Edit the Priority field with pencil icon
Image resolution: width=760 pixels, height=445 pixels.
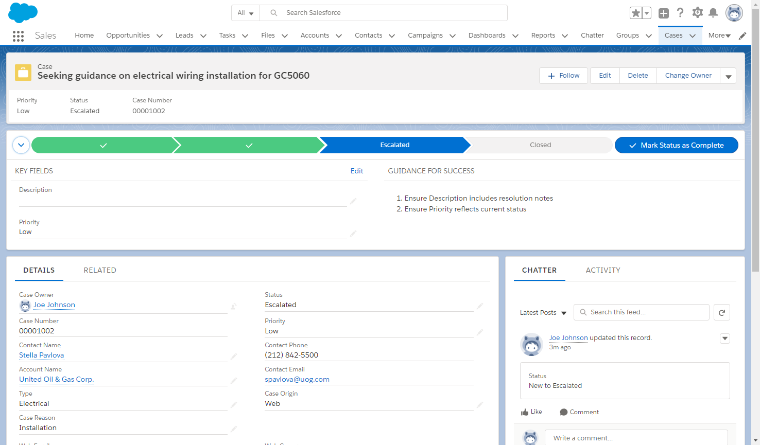(x=479, y=332)
